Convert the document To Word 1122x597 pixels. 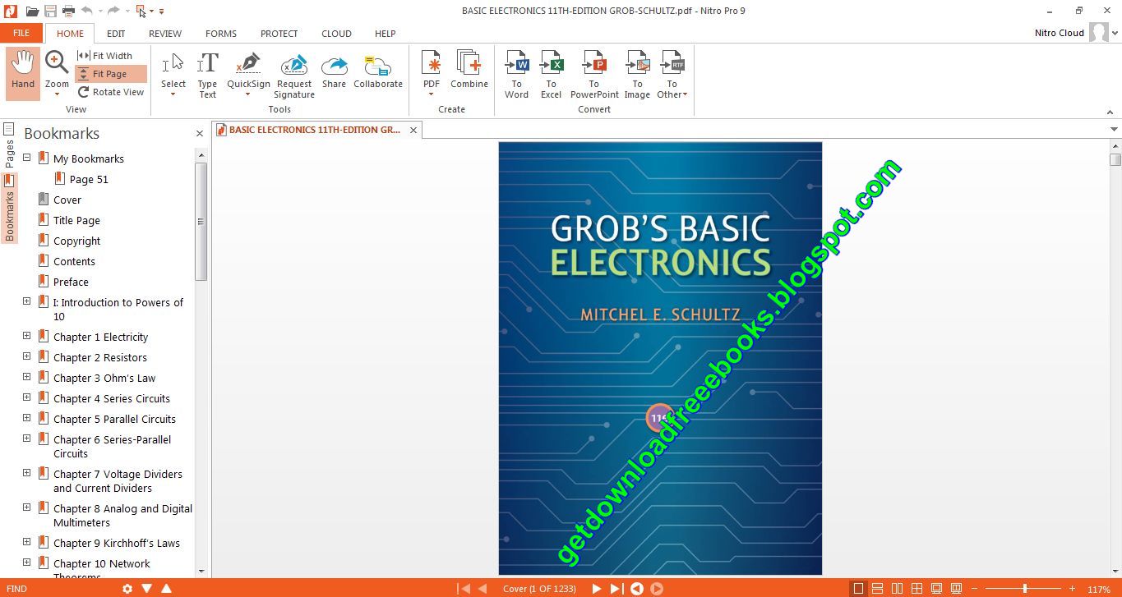[516, 74]
